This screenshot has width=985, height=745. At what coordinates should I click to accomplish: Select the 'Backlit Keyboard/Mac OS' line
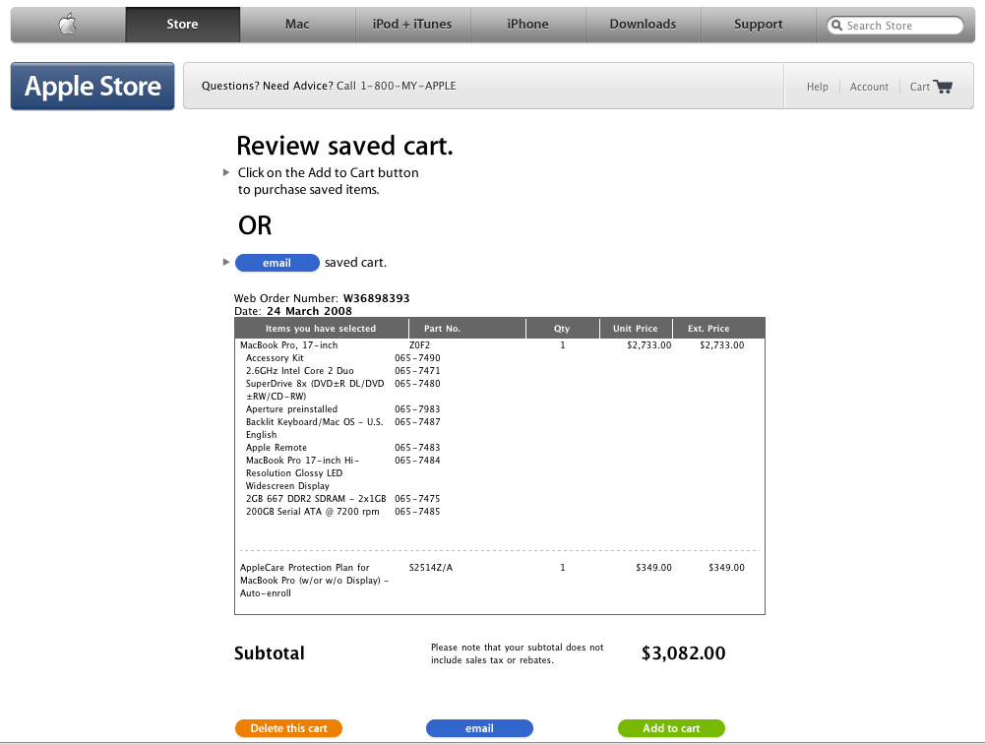point(314,428)
